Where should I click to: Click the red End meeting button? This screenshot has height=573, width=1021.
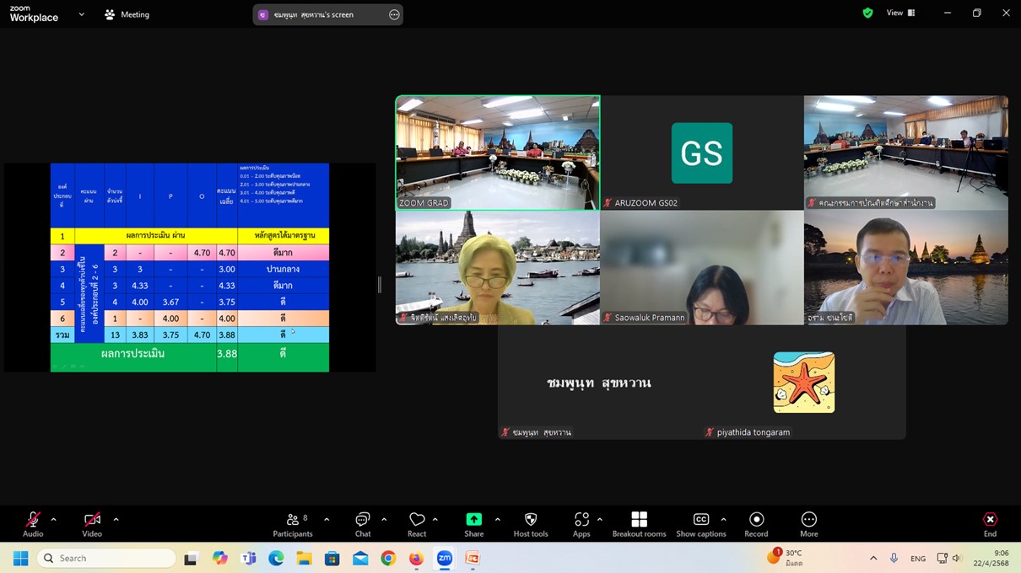coord(990,524)
